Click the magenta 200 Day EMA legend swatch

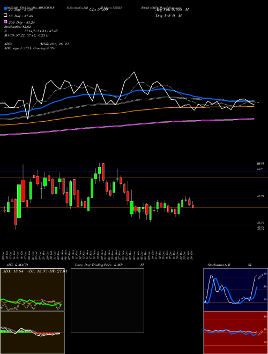pos(5,21)
